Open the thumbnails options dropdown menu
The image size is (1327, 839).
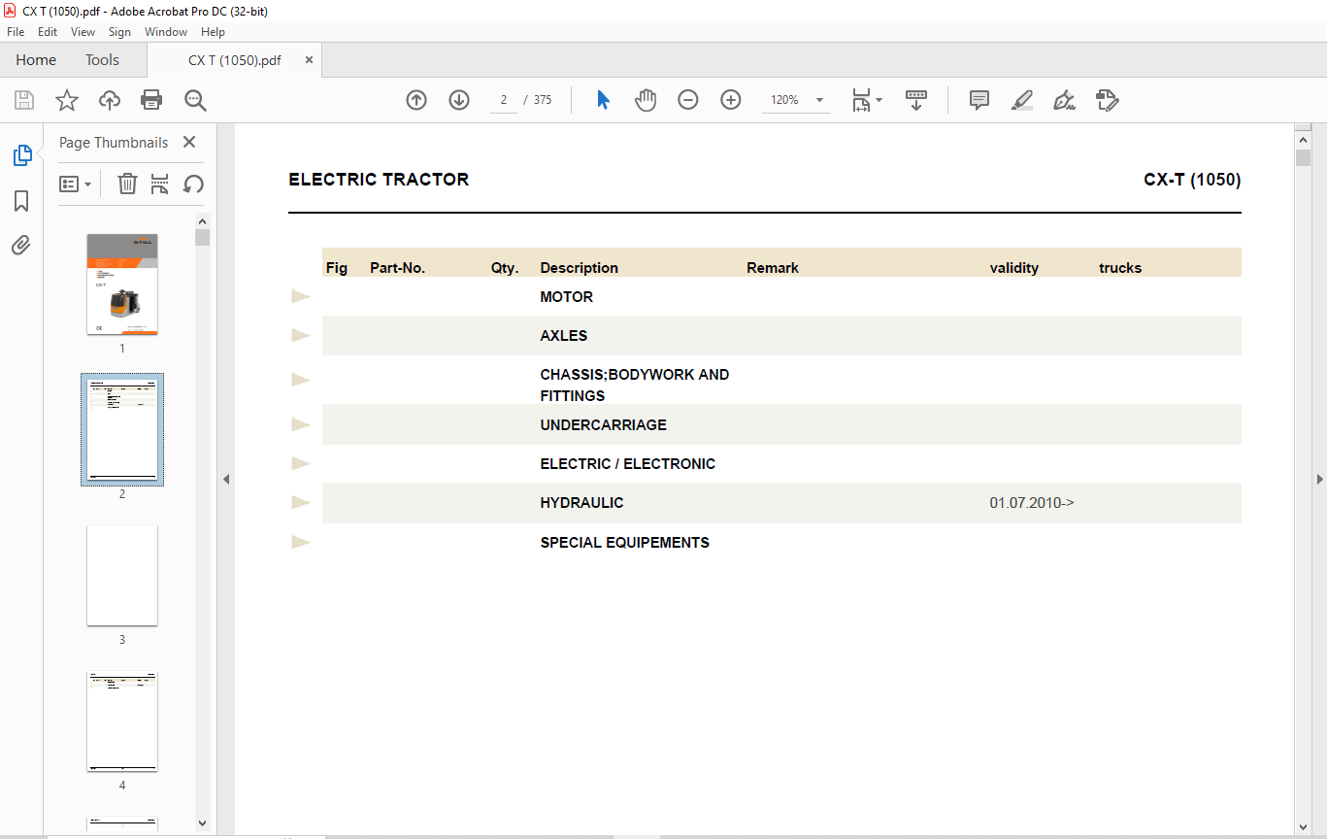pyautogui.click(x=75, y=184)
